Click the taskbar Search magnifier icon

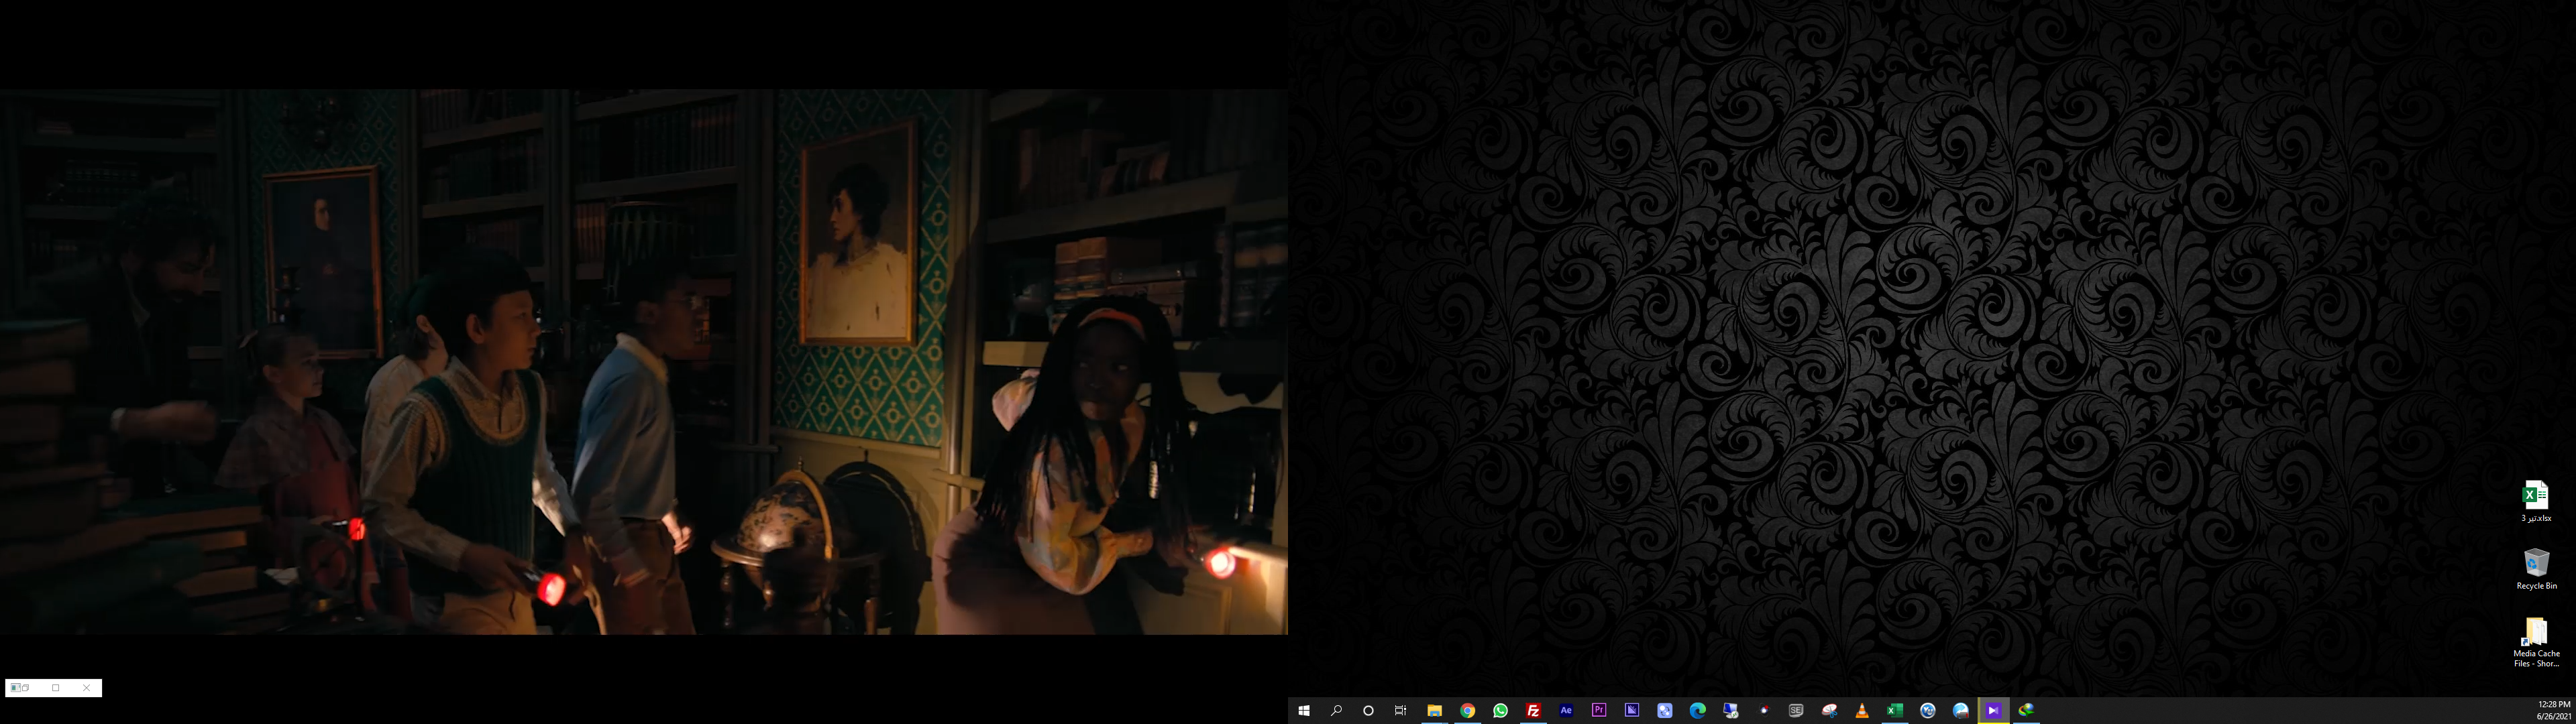point(1336,710)
